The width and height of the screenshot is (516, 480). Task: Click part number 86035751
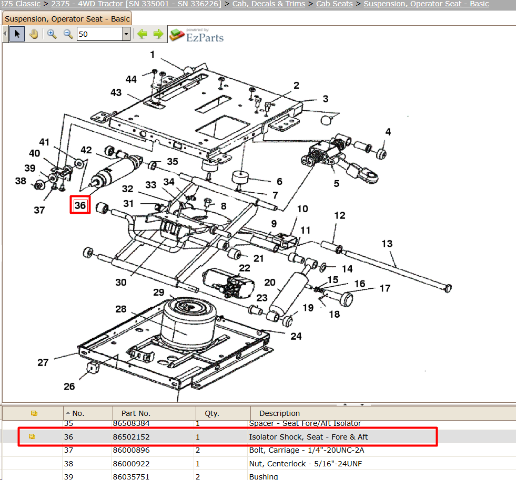(x=131, y=476)
